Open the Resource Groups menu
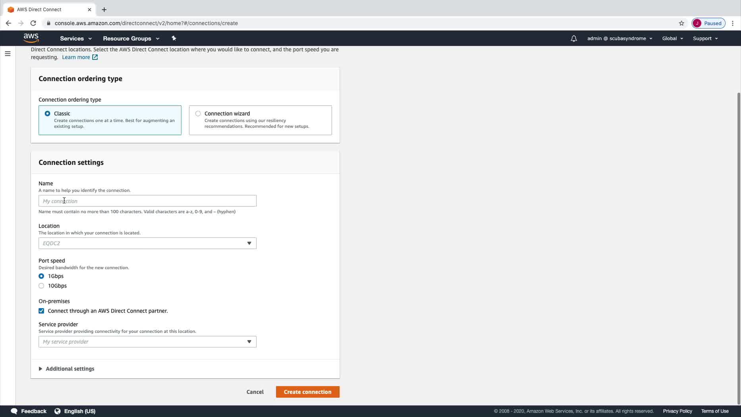Viewport: 741px width, 417px height. pos(131,39)
